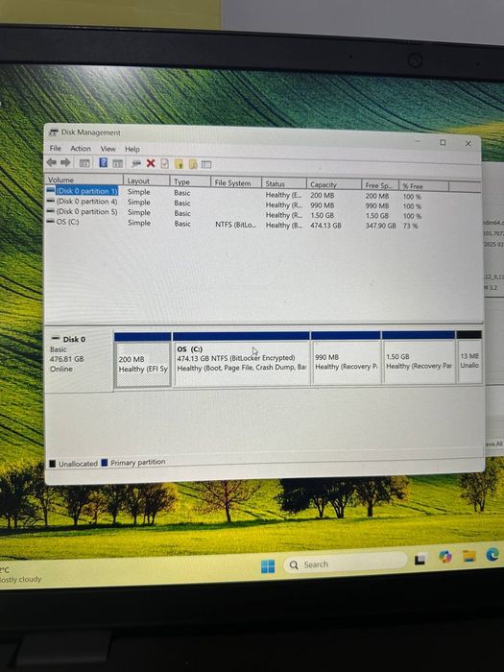Open the View menu
Viewport: 504px width, 672px height.
pyautogui.click(x=108, y=149)
